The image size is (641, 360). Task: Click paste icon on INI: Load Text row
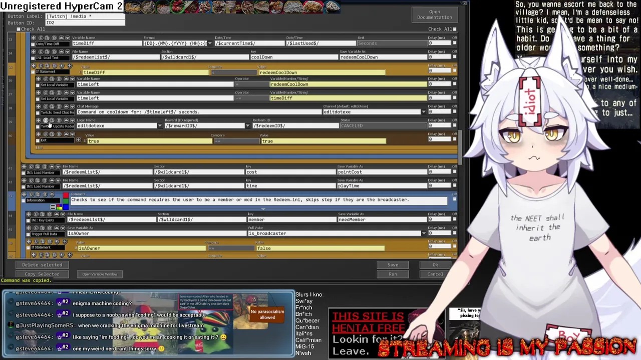[47, 51]
